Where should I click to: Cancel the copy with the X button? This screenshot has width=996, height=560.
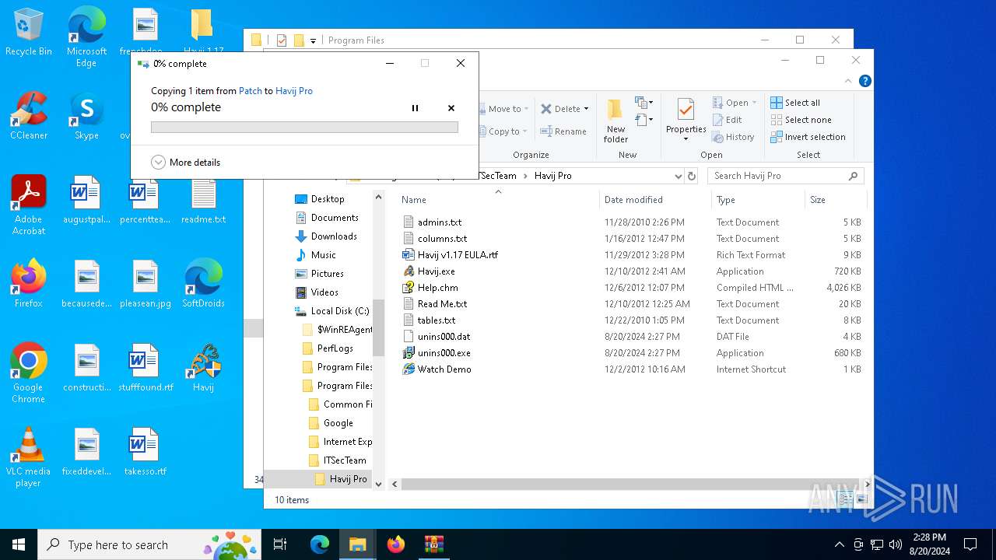pos(451,108)
